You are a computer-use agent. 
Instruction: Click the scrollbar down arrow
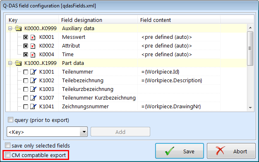(250, 108)
